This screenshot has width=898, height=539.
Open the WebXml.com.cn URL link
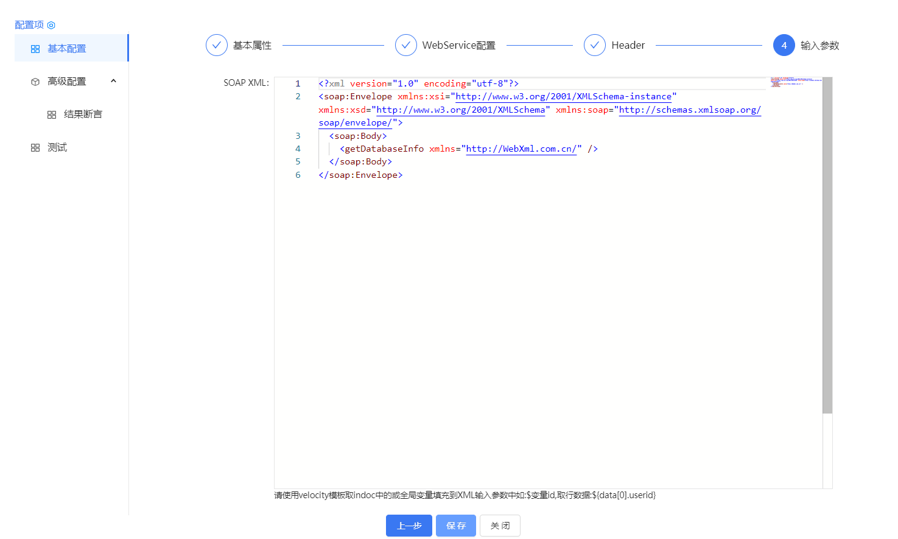point(521,149)
